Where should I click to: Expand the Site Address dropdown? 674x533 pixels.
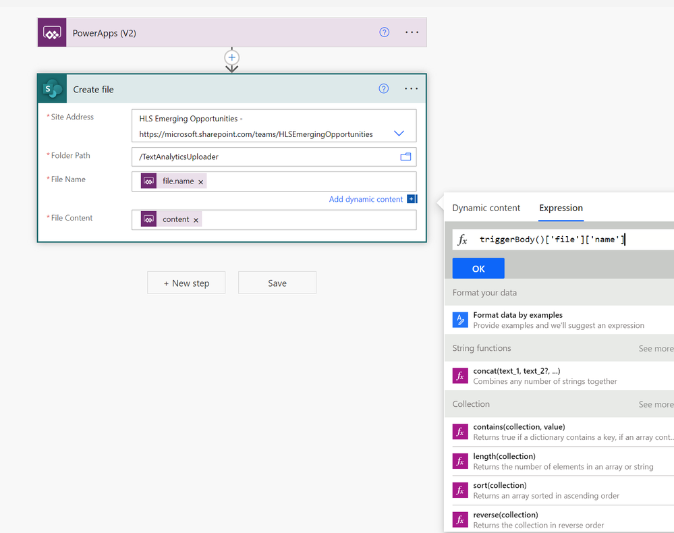coord(399,134)
